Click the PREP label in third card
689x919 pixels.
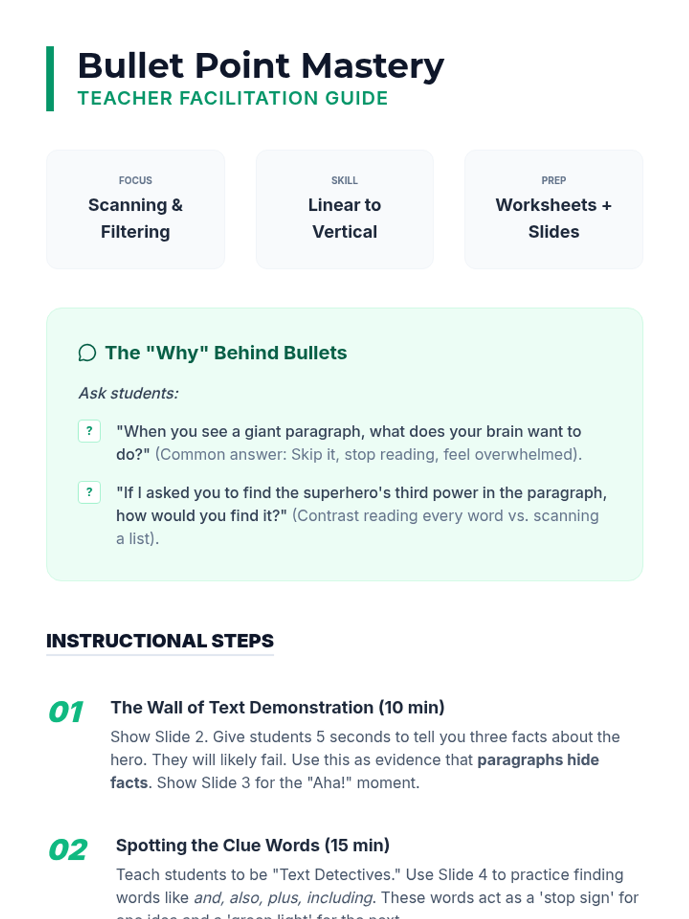(553, 180)
